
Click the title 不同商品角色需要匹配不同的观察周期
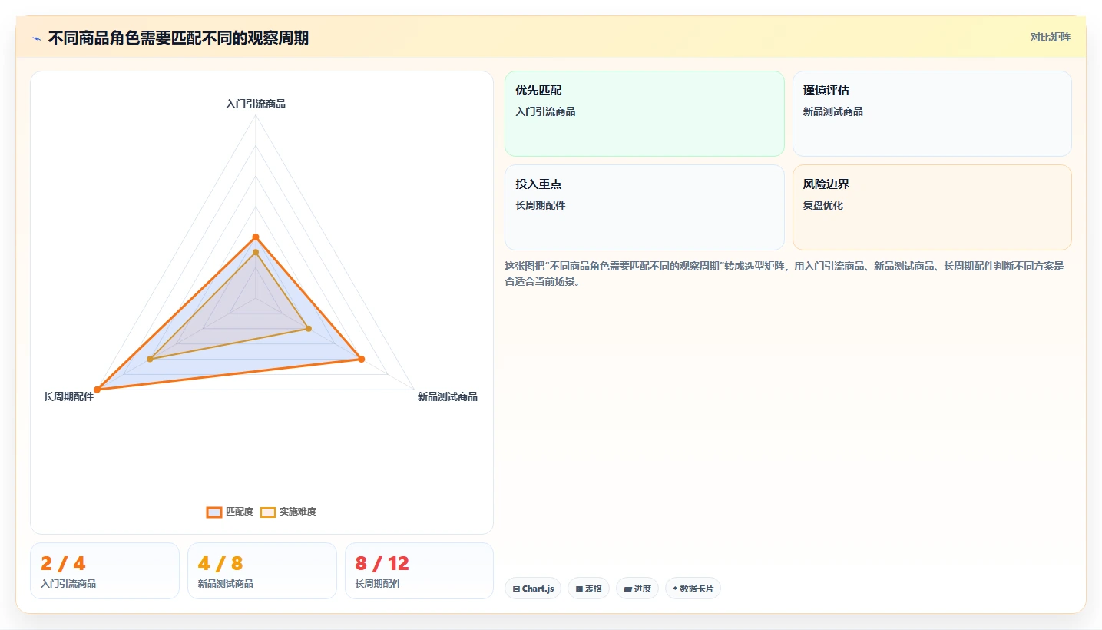tap(178, 38)
